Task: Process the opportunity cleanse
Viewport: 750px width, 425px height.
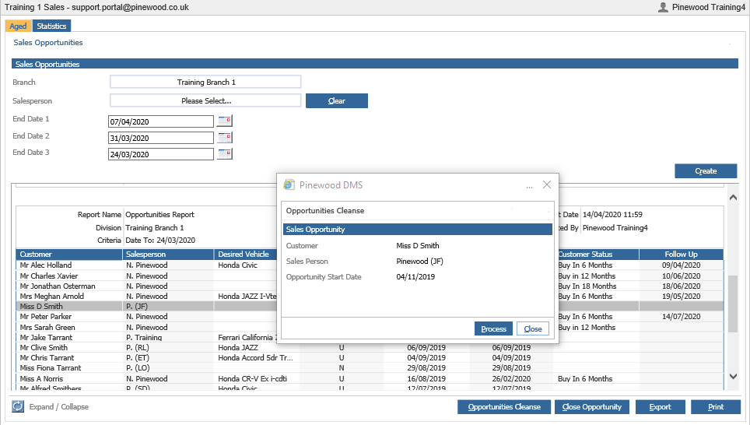Action: point(493,328)
